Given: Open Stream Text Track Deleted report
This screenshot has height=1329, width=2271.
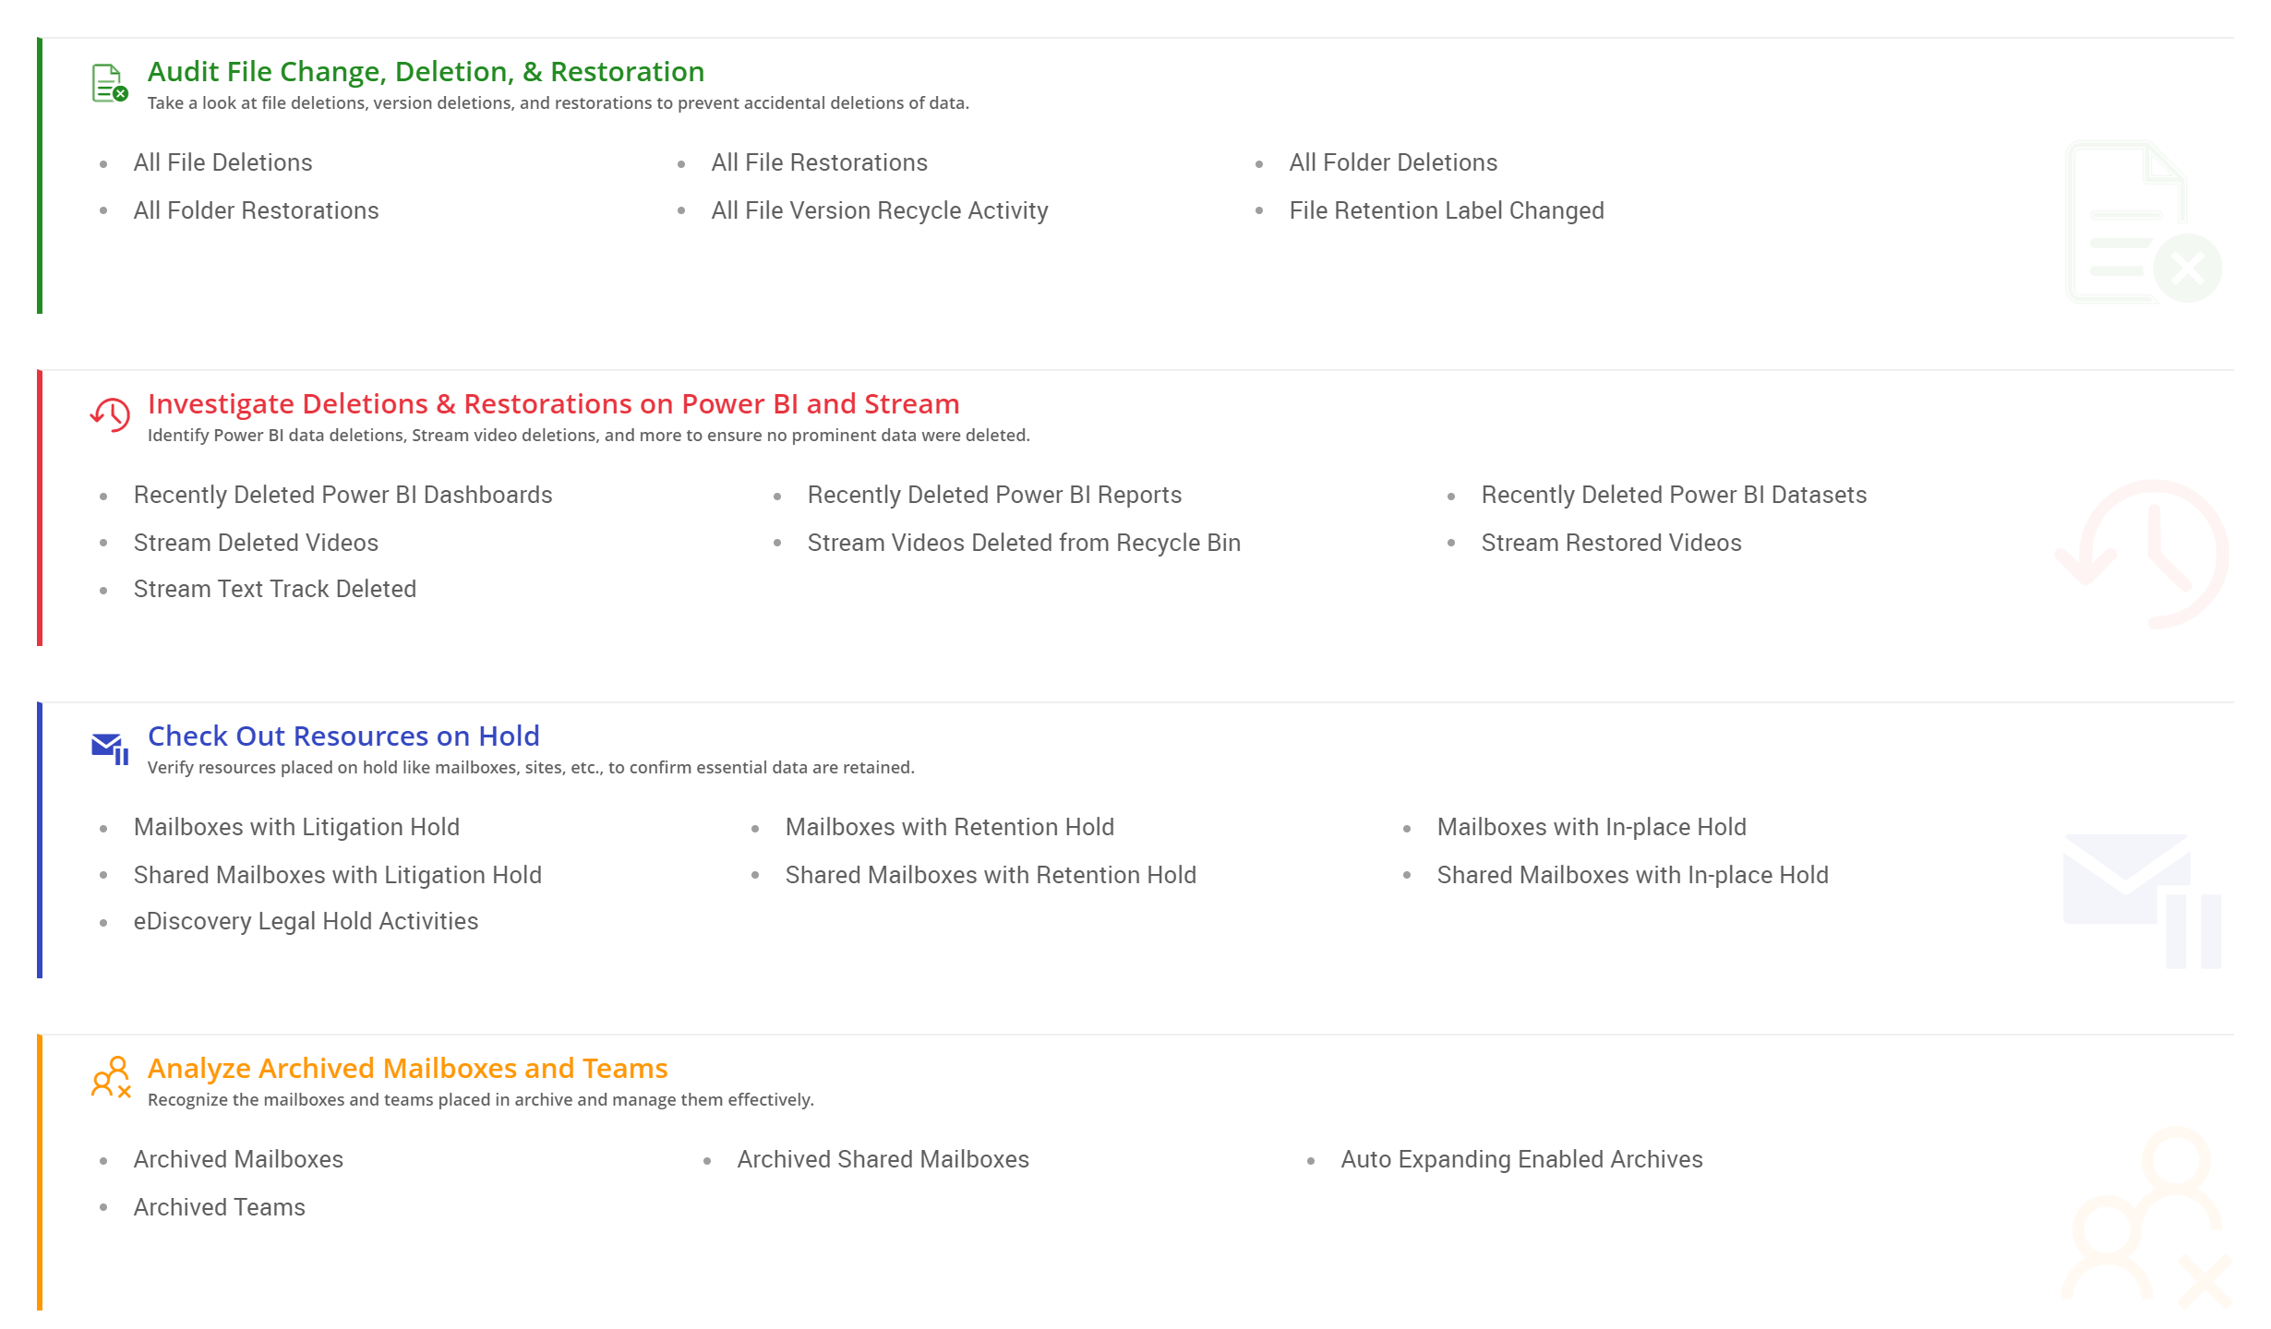Looking at the screenshot, I should [x=274, y=589].
